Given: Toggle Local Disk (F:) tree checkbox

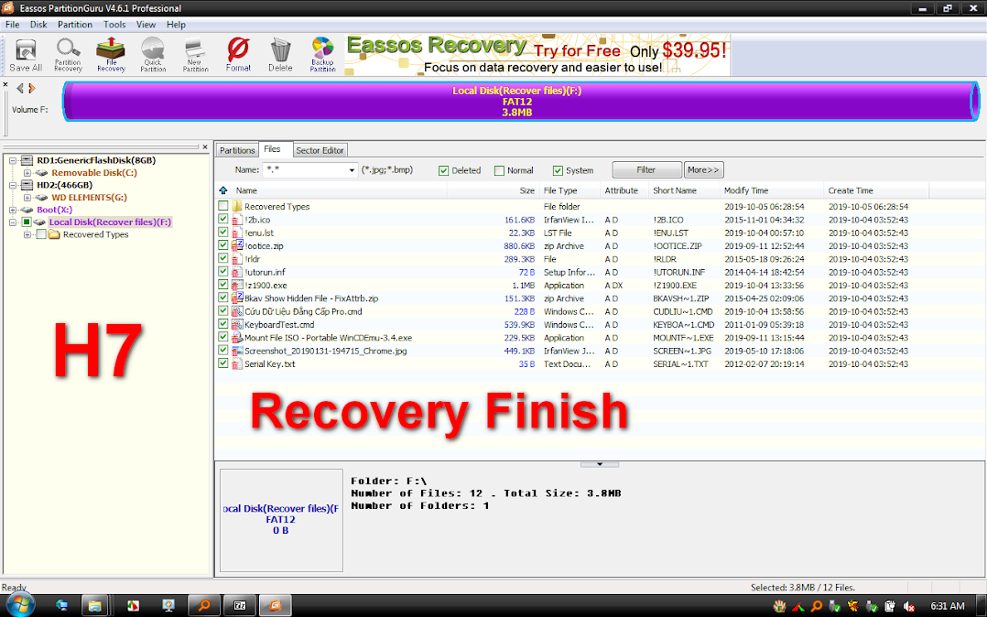Looking at the screenshot, I should (27, 222).
